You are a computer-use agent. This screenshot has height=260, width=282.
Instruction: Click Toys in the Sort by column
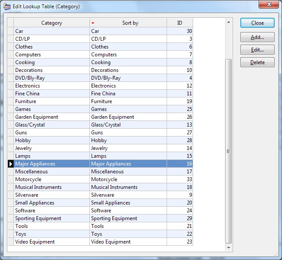(x=128, y=234)
